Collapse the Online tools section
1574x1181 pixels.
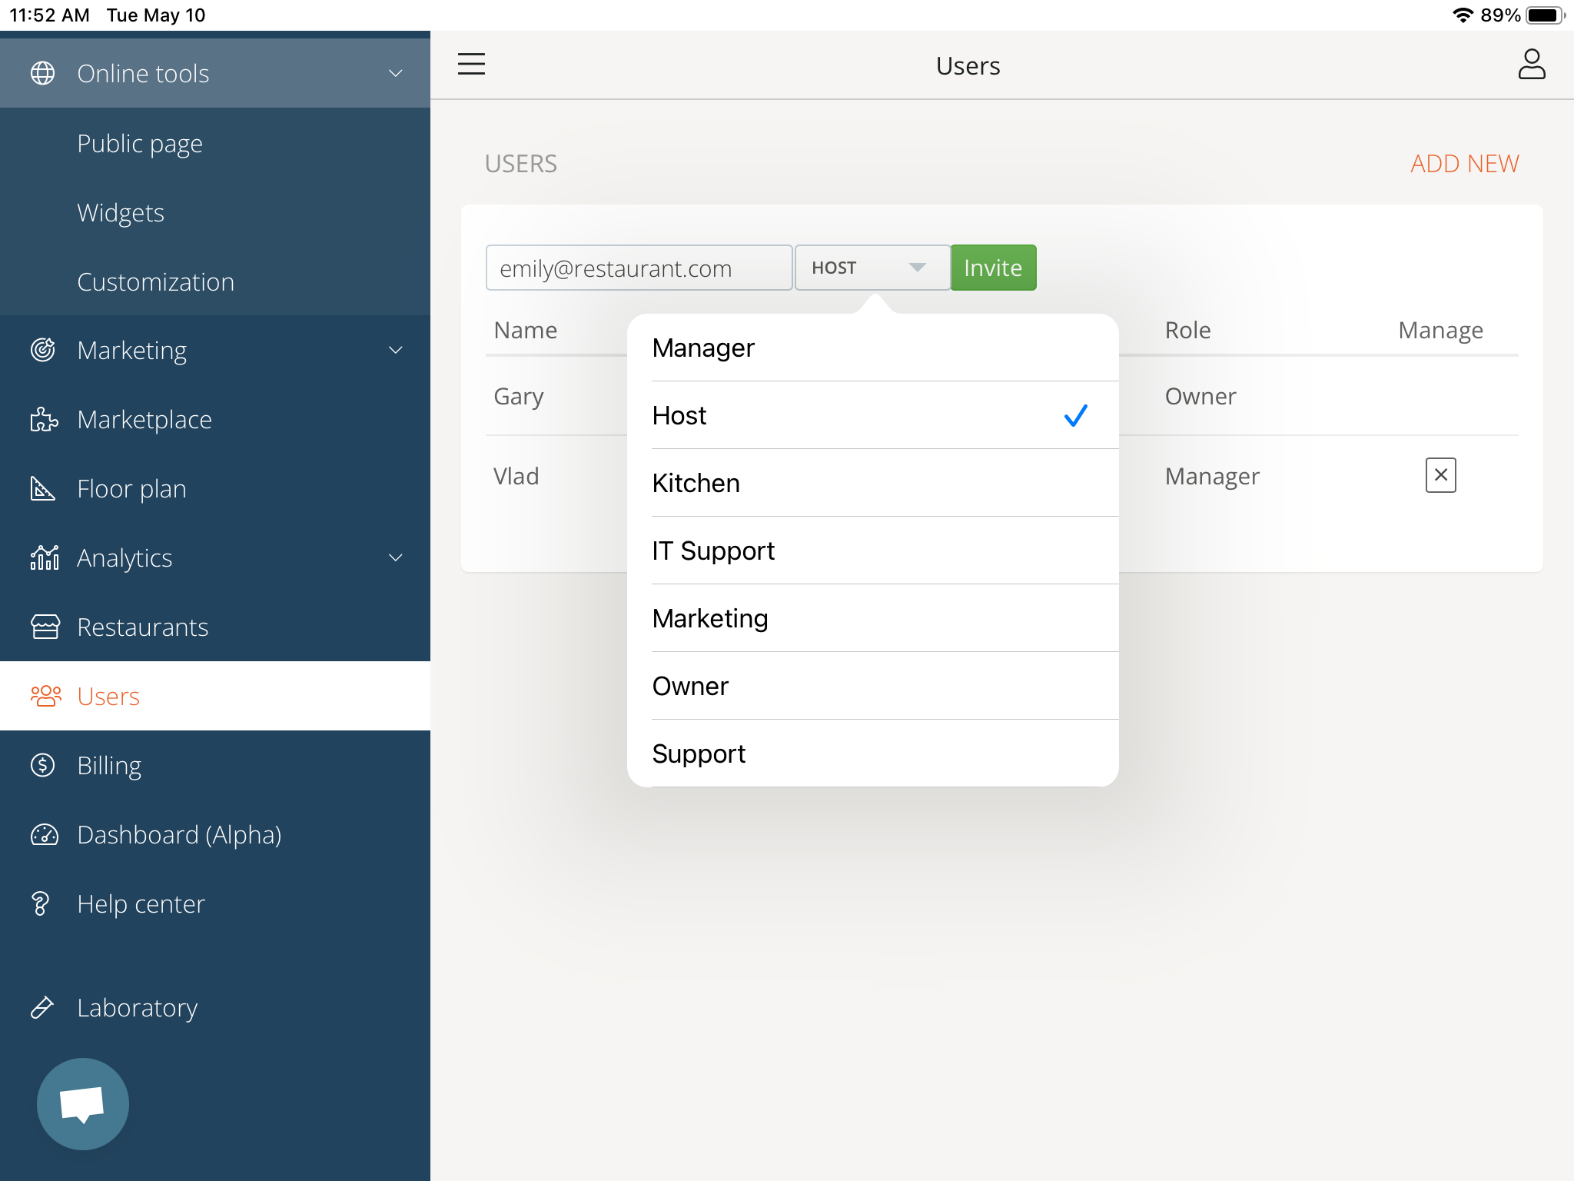click(x=395, y=74)
